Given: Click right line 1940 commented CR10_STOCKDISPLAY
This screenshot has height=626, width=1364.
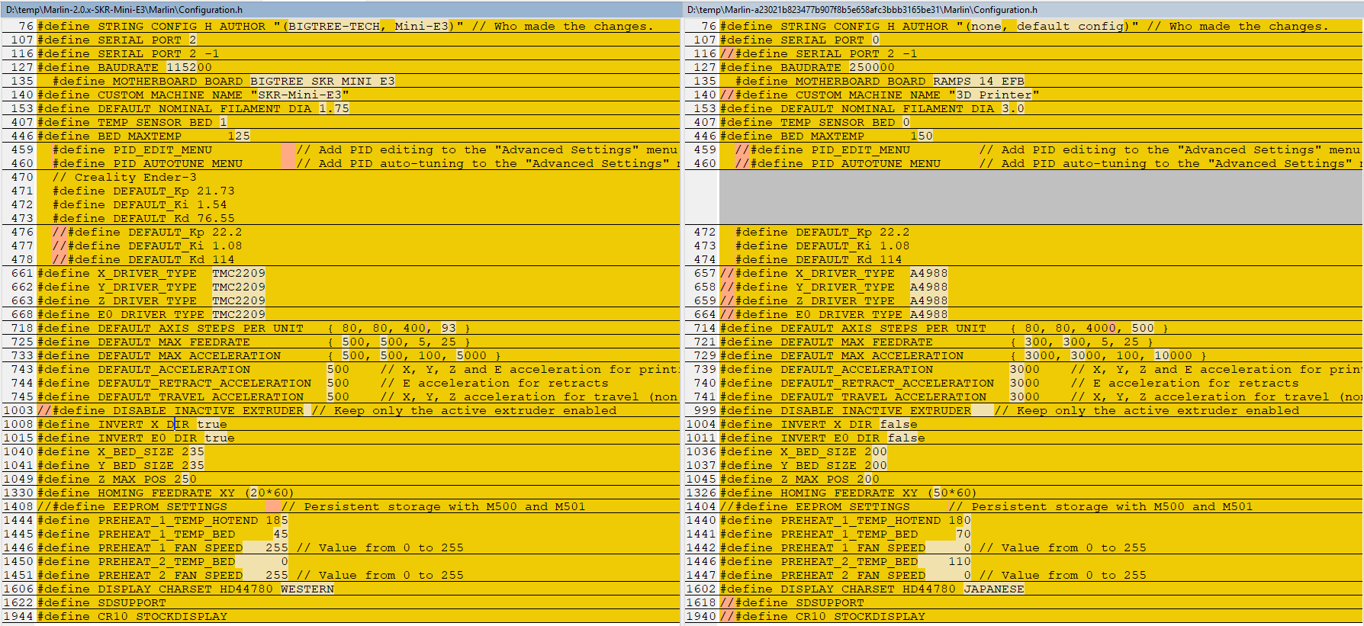Looking at the screenshot, I should tap(1023, 617).
